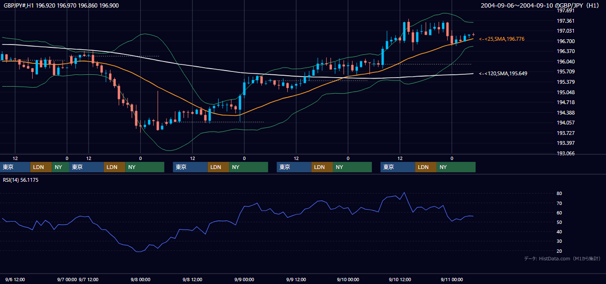
Task: Click the RSI scale value 30
Action: (x=560, y=241)
